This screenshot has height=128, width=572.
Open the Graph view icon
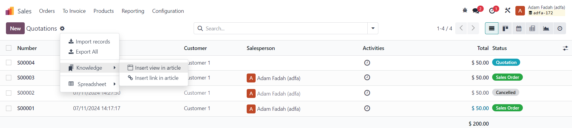(546, 28)
